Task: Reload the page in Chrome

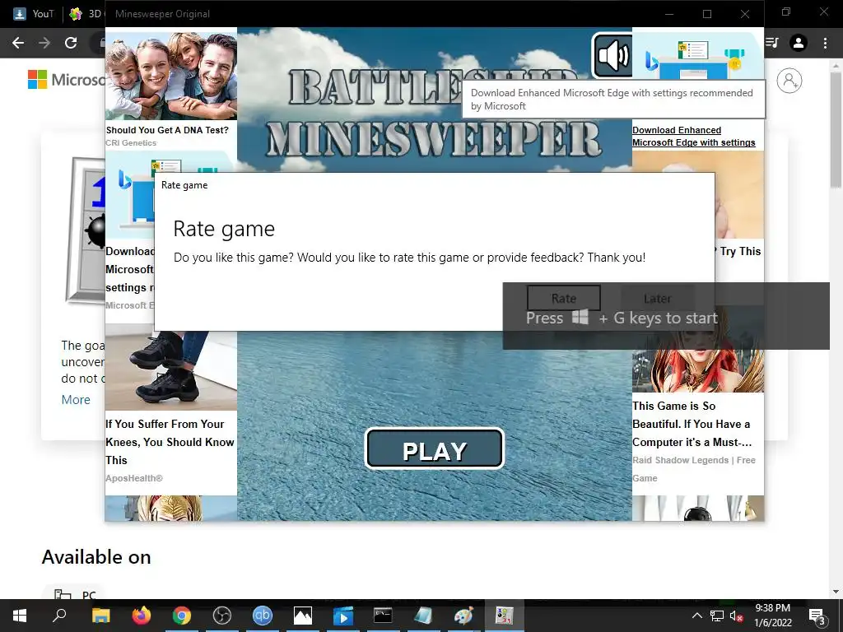Action: coord(71,43)
